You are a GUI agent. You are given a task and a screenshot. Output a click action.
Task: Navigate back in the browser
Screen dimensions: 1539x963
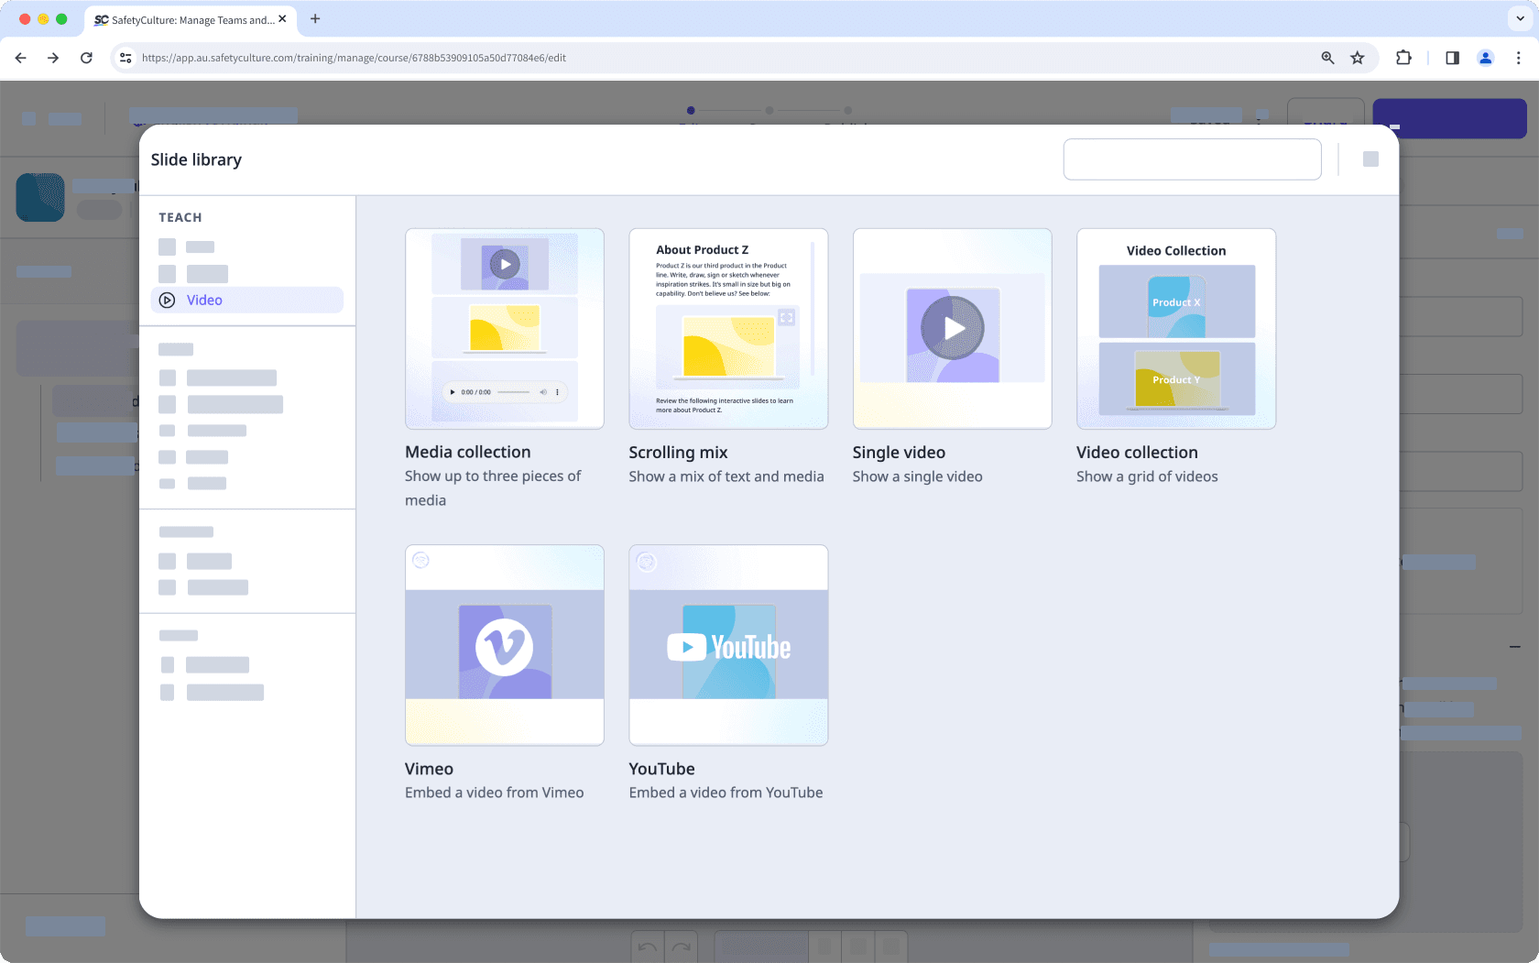pos(20,57)
